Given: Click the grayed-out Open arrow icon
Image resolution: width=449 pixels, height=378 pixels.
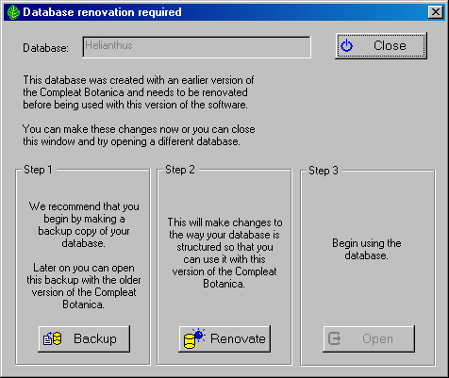Looking at the screenshot, I should [x=334, y=338].
